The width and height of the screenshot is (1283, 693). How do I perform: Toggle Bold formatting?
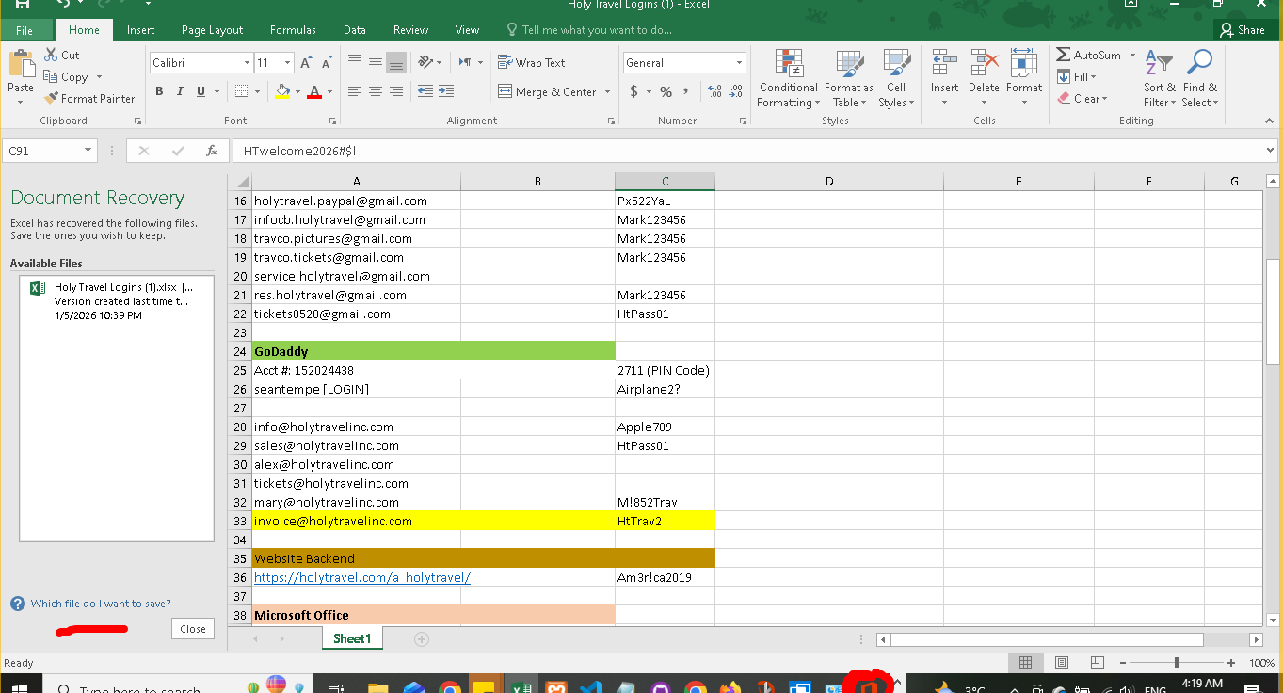[159, 91]
